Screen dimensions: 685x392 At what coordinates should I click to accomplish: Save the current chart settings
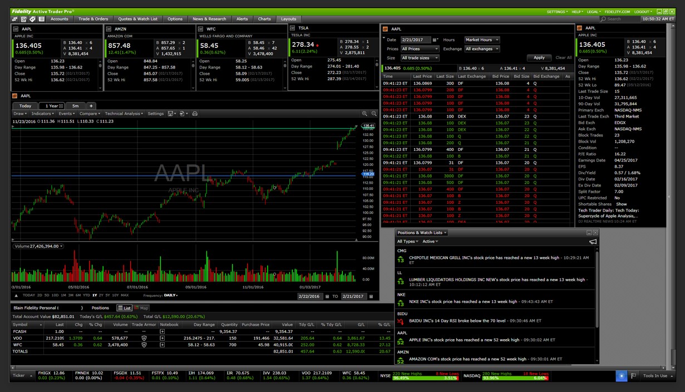[171, 114]
